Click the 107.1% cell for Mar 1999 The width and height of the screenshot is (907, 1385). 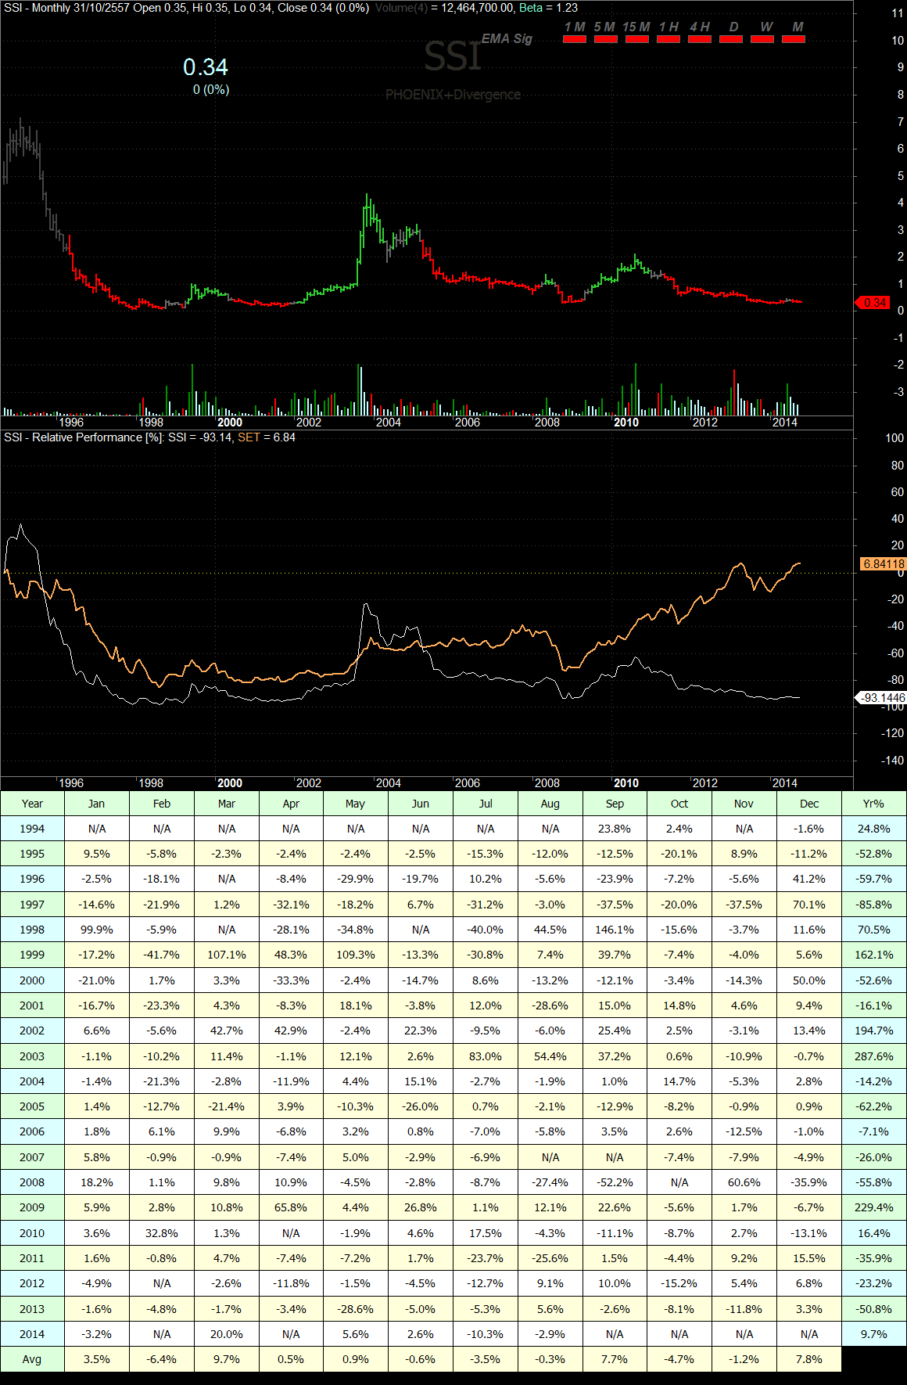coord(227,955)
